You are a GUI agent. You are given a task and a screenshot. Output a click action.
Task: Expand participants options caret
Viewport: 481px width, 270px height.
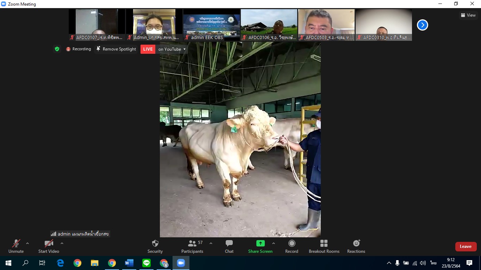[211, 243]
